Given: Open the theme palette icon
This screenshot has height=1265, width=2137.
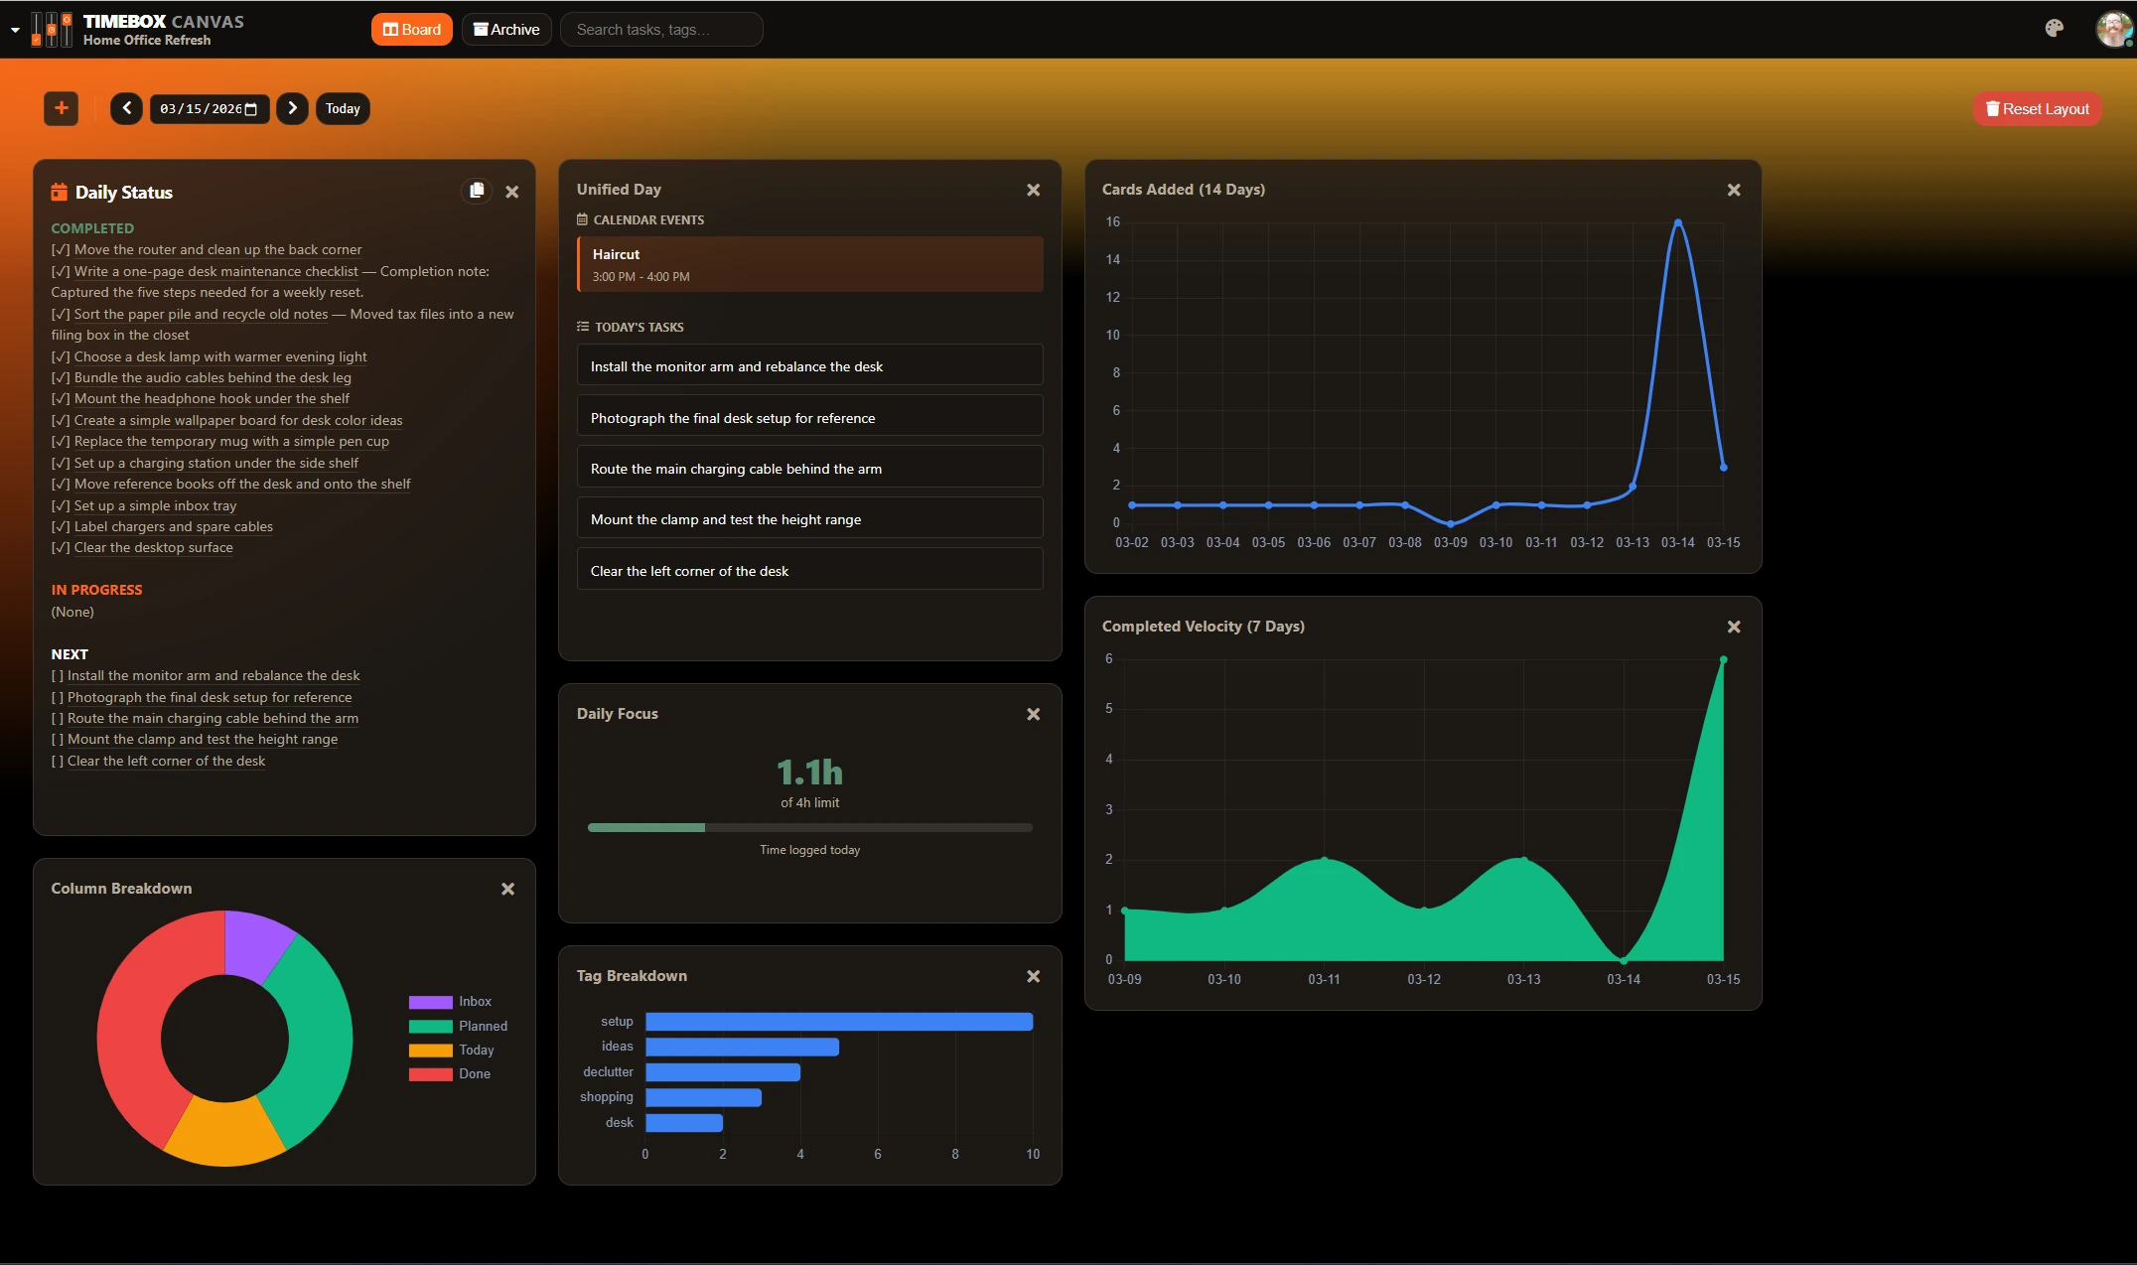Looking at the screenshot, I should pyautogui.click(x=2055, y=29).
